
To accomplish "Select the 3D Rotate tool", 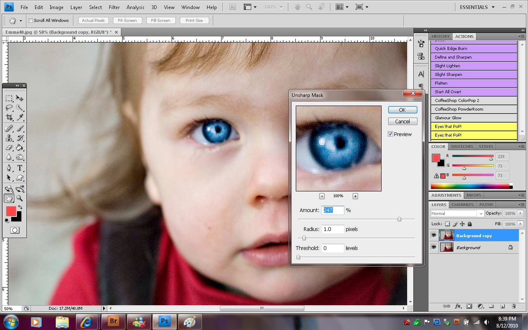I will pyautogui.click(x=9, y=189).
